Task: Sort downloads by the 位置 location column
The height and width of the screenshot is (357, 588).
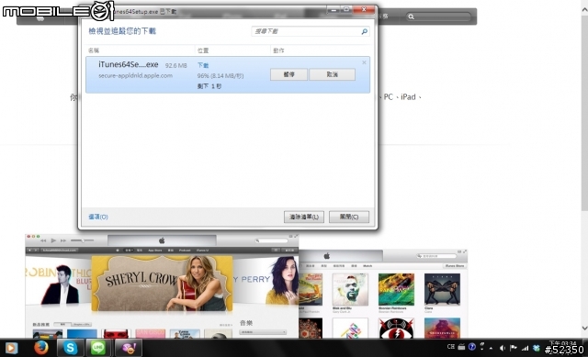Action: coord(203,50)
